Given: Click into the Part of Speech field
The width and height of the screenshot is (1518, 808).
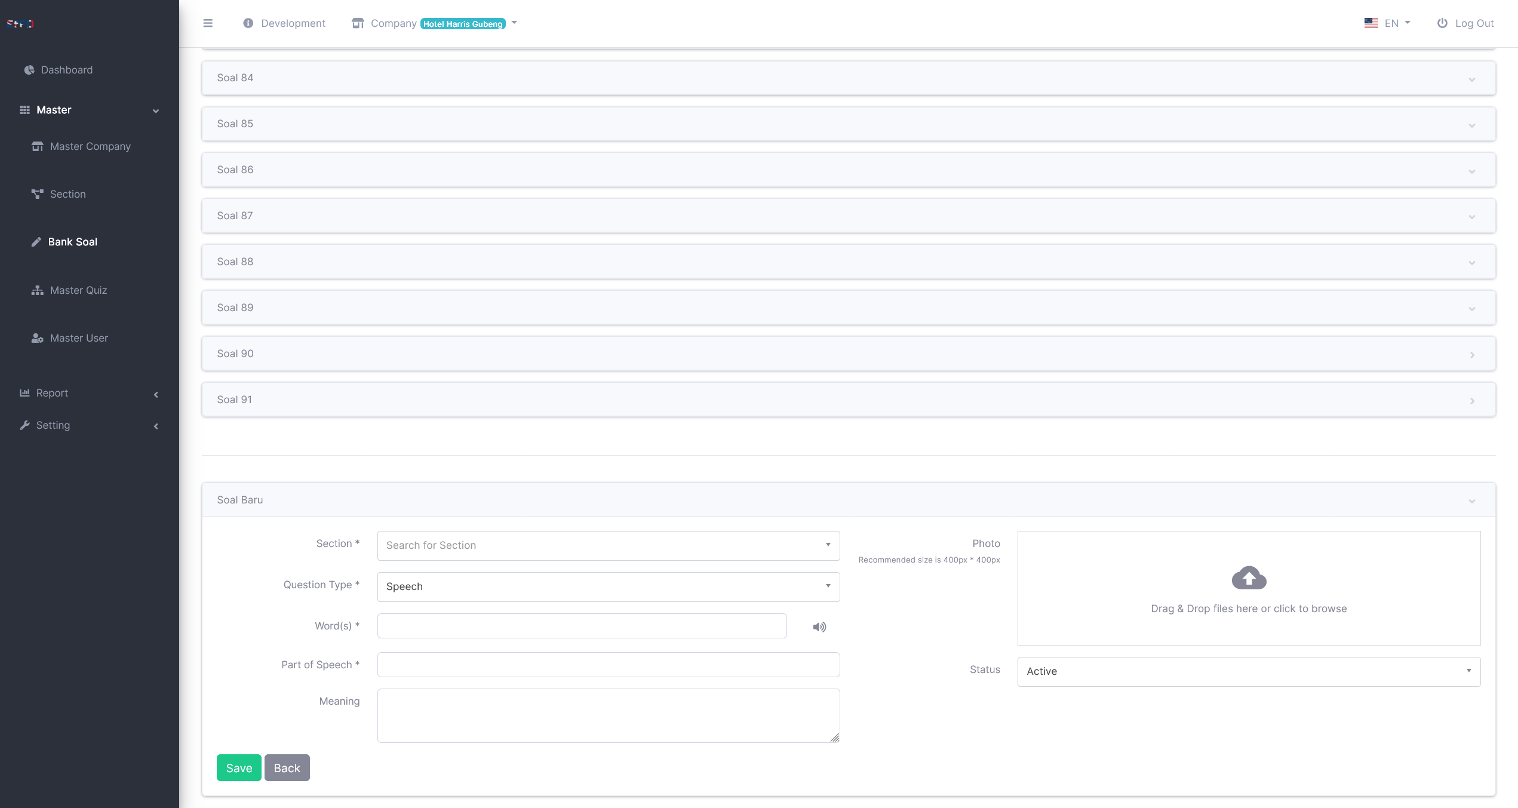Looking at the screenshot, I should [x=608, y=665].
